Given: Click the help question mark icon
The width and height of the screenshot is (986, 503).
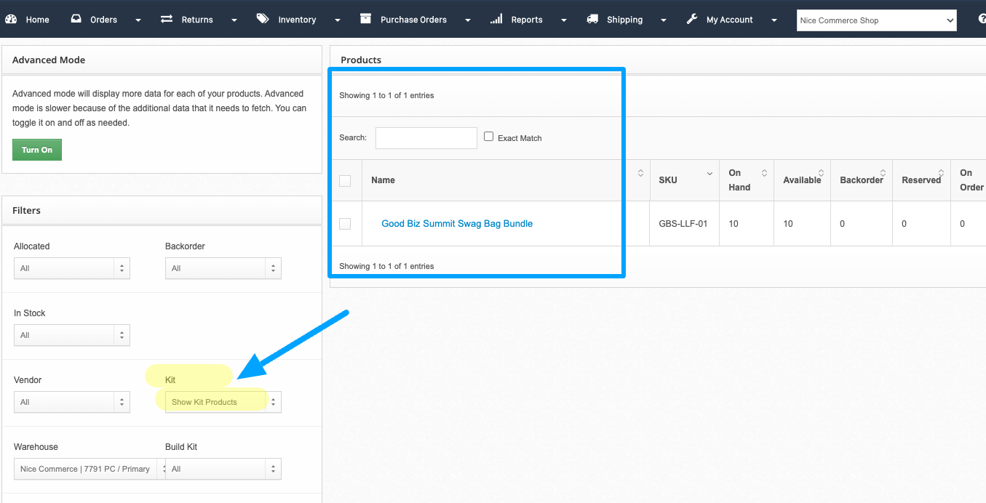Looking at the screenshot, I should 982,20.
